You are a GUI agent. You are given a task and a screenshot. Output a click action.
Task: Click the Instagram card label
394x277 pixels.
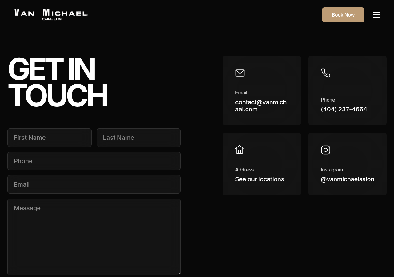pos(332,170)
